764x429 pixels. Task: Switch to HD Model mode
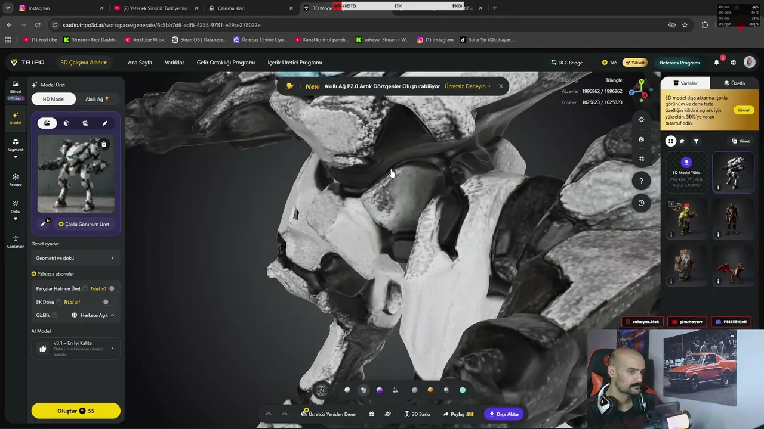click(x=54, y=99)
